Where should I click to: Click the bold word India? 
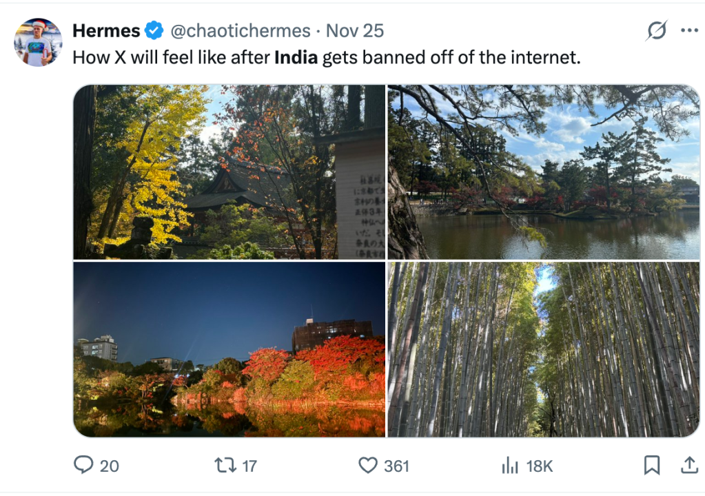point(296,57)
